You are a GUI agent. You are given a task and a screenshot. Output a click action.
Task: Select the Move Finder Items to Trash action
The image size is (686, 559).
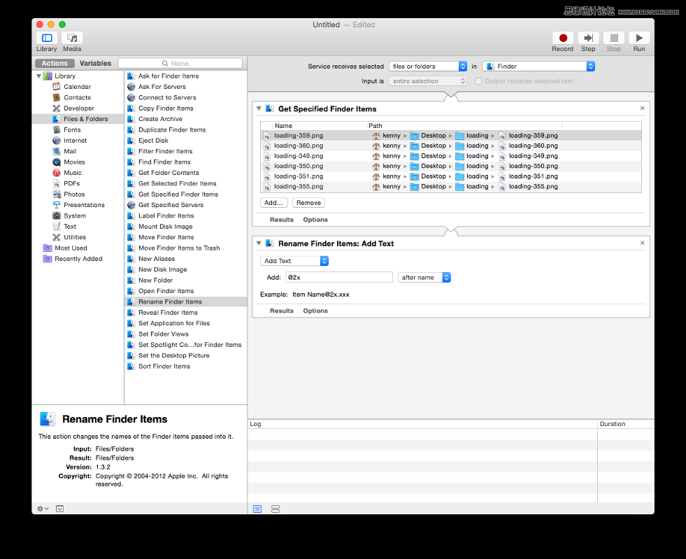[x=187, y=248]
